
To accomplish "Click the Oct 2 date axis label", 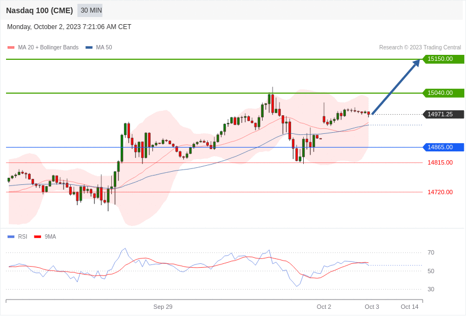I will pos(324,307).
